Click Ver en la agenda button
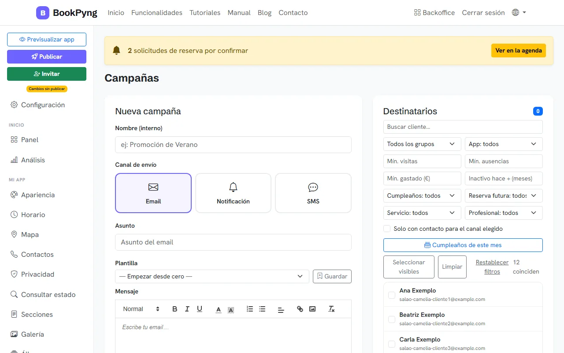Image resolution: width=564 pixels, height=353 pixels. click(519, 50)
